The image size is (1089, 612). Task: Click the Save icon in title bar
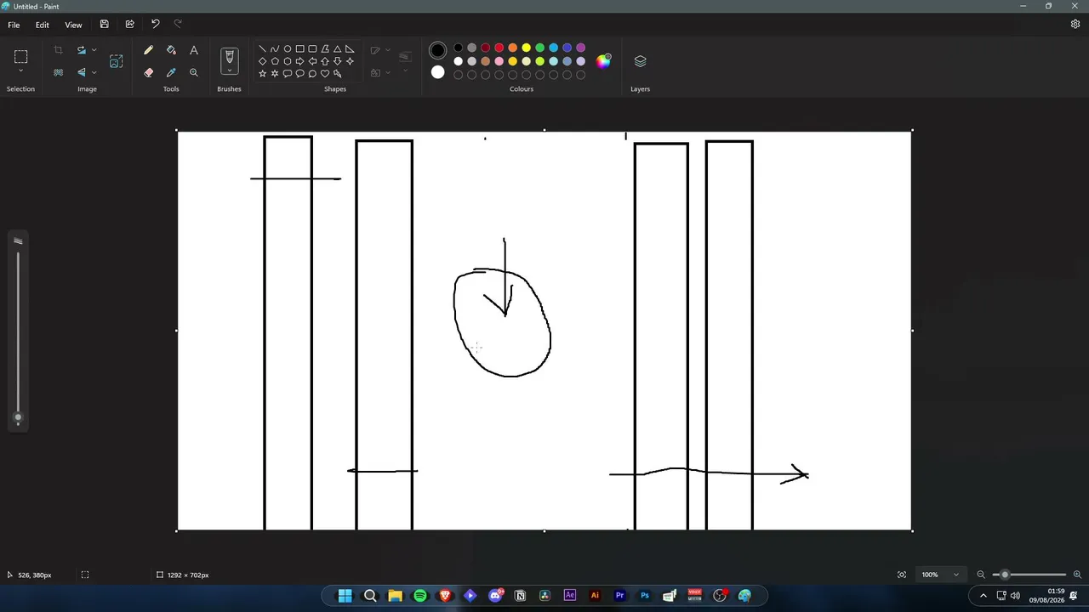pos(104,25)
